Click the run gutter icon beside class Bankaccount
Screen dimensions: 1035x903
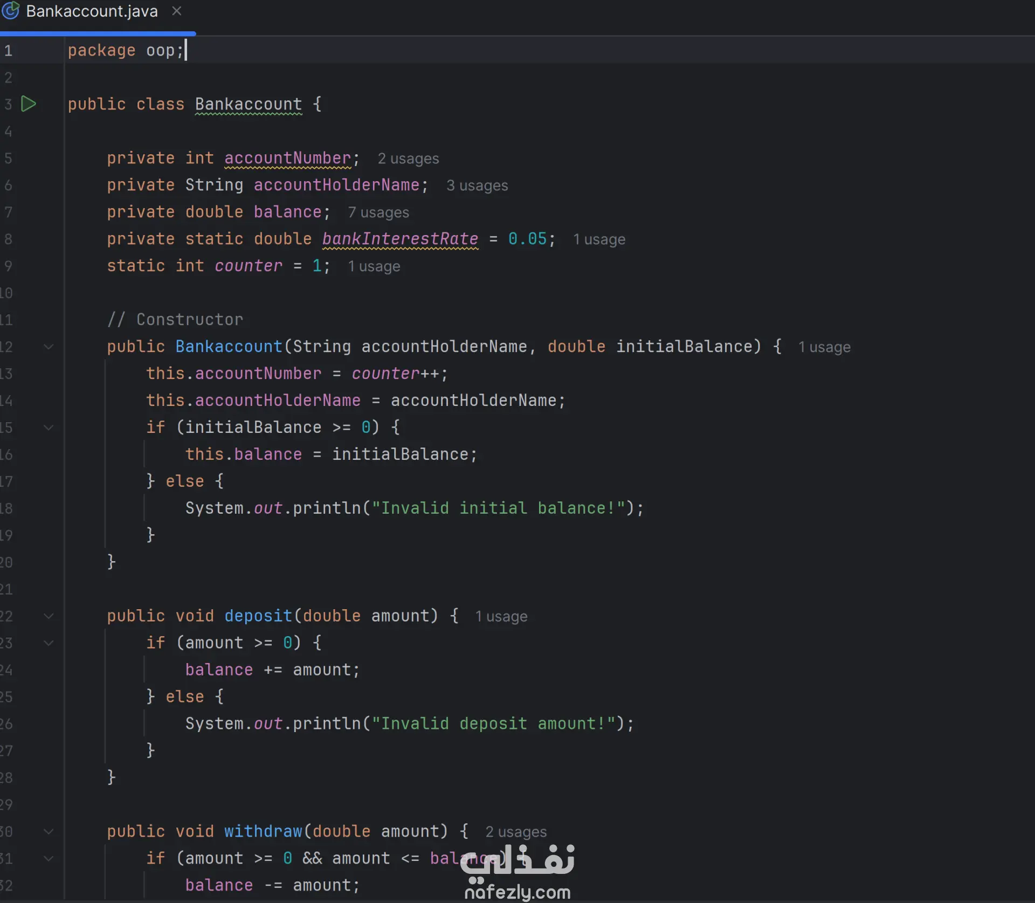point(29,104)
